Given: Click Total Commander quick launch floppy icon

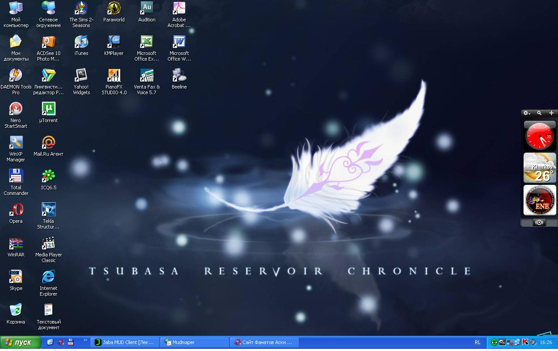Looking at the screenshot, I should 71,342.
